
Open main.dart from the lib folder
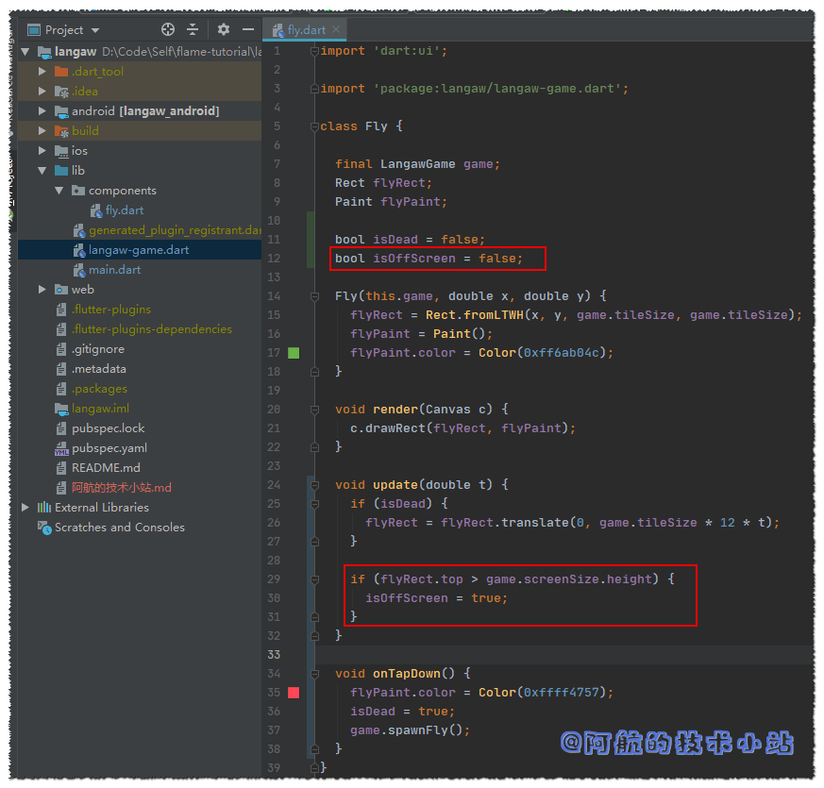point(114,270)
